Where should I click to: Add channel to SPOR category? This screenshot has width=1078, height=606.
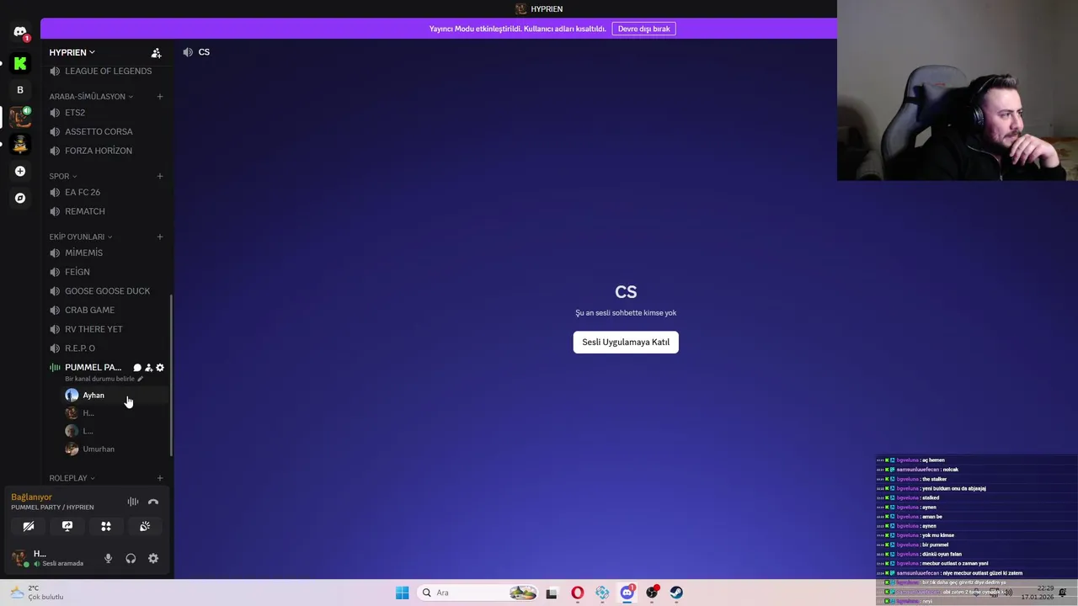(x=160, y=176)
